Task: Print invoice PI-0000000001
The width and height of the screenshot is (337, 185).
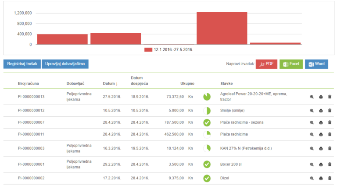Action: [x=321, y=164]
